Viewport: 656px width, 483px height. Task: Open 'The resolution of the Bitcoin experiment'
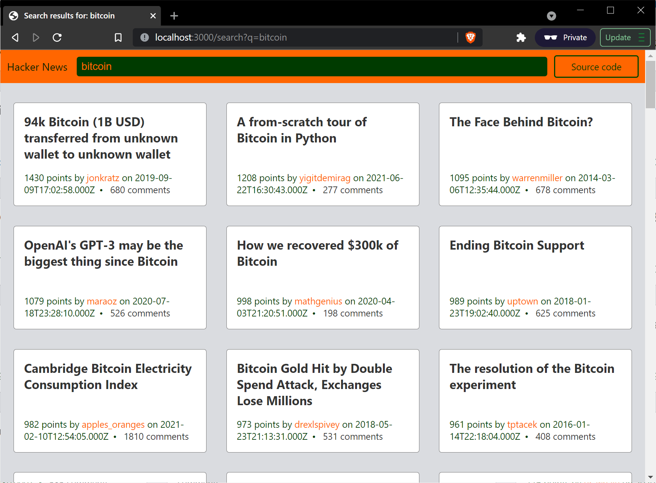(532, 377)
